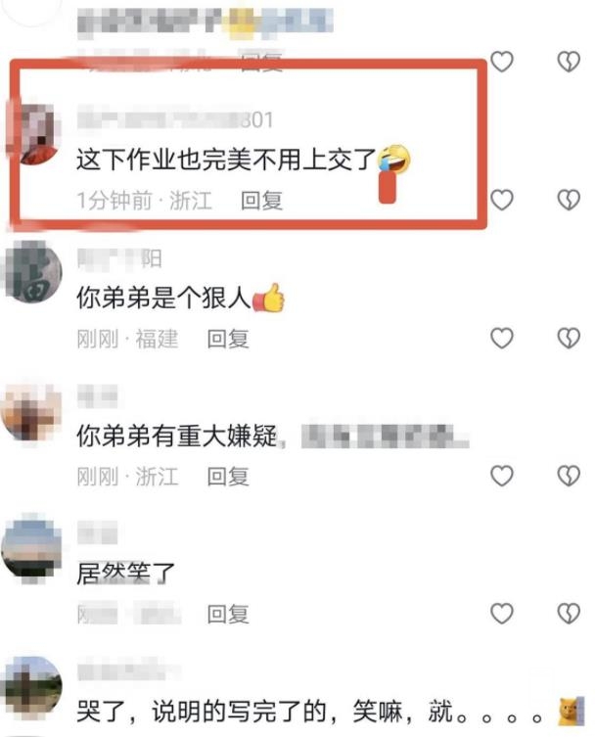
Task: Open avatar of homework comment author
Action: [33, 134]
